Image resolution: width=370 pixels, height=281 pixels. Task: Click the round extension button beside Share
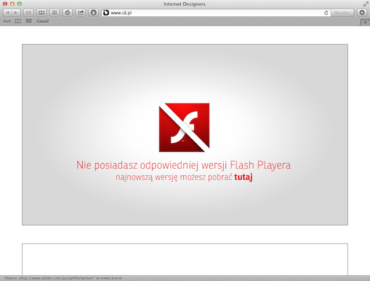coord(94,13)
